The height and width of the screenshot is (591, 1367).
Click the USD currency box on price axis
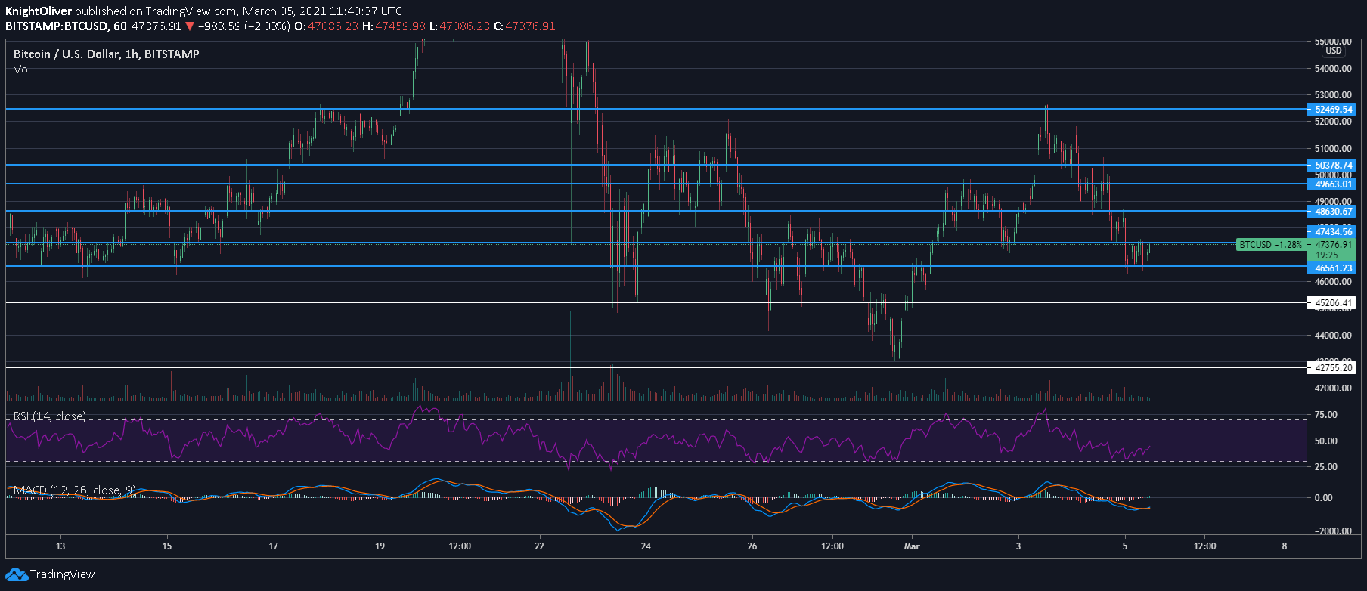(1334, 51)
